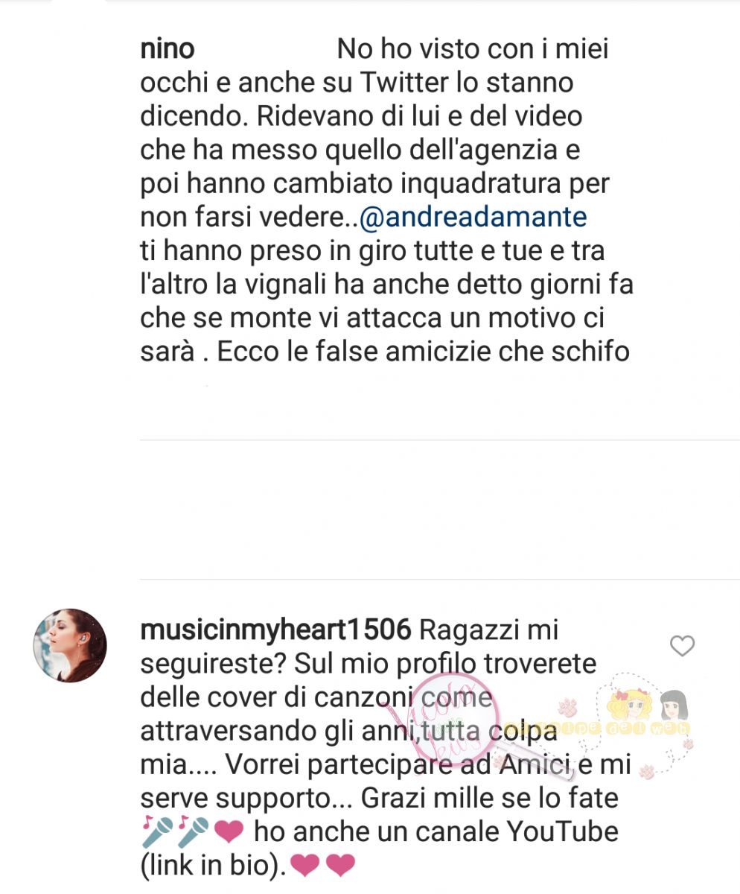The width and height of the screenshot is (740, 894).
Task: Open the @andreadamante mention
Action: point(473,217)
